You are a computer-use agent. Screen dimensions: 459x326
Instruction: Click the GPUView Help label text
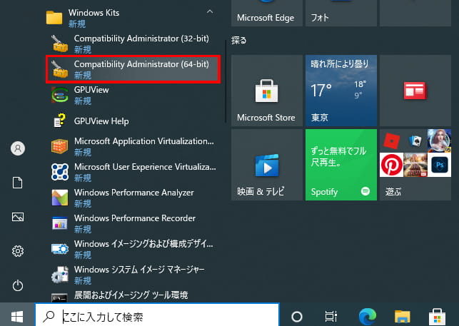tap(101, 121)
